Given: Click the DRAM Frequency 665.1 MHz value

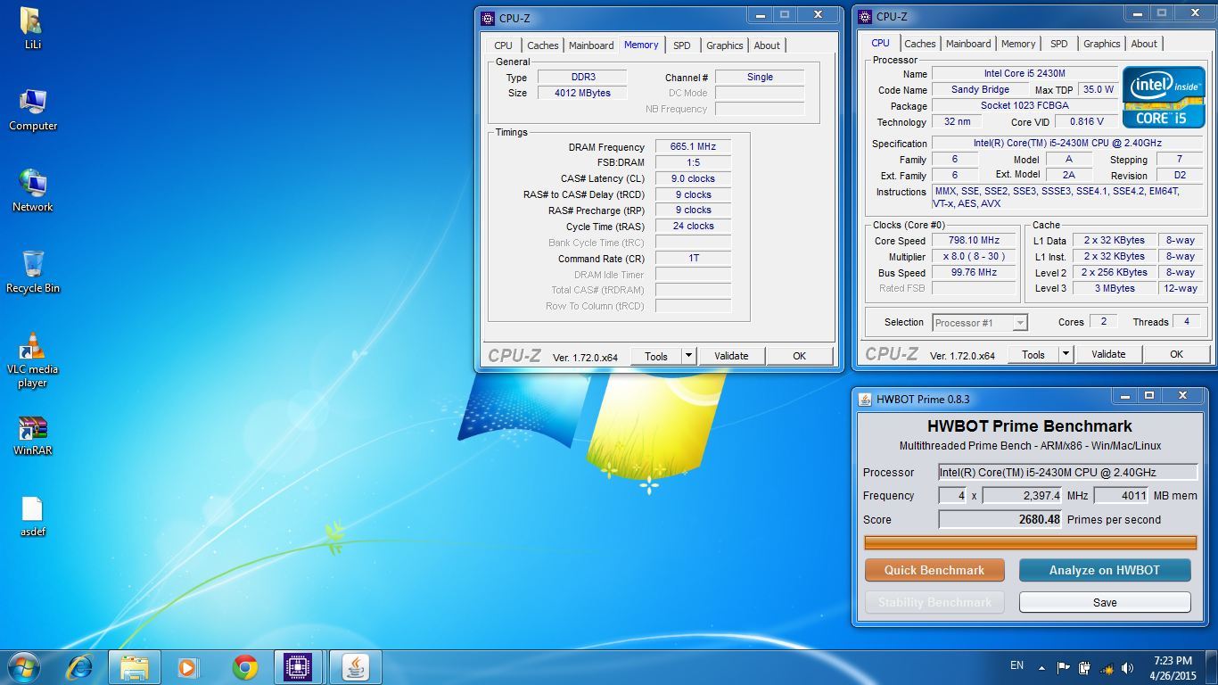Looking at the screenshot, I should [x=693, y=146].
